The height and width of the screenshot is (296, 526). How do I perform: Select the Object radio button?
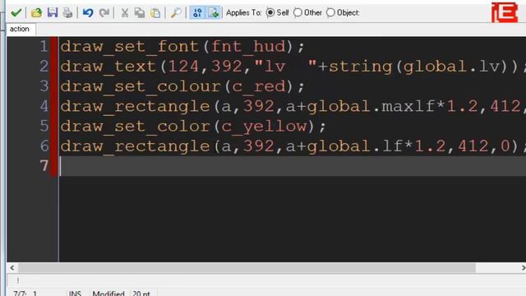coord(330,13)
